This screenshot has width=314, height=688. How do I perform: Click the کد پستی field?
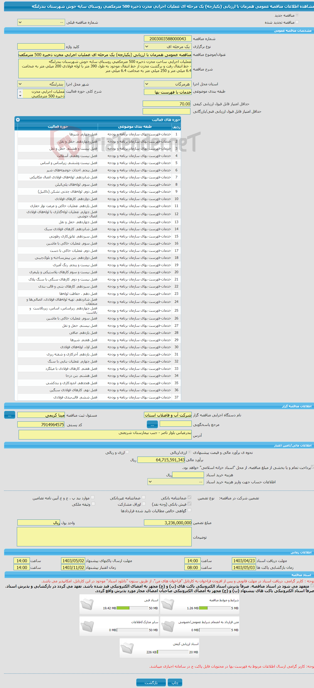(41, 424)
